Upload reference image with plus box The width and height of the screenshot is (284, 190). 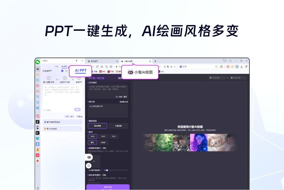coord(94,161)
